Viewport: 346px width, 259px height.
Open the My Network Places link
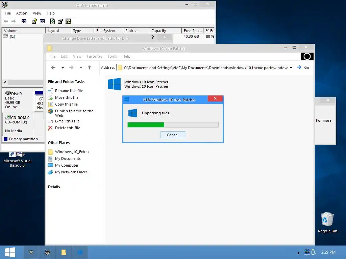point(71,172)
